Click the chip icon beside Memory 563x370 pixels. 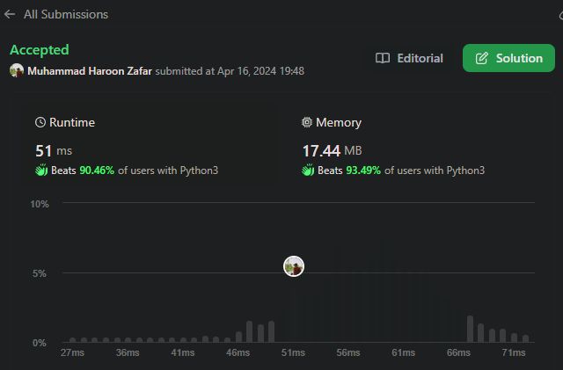coord(307,123)
